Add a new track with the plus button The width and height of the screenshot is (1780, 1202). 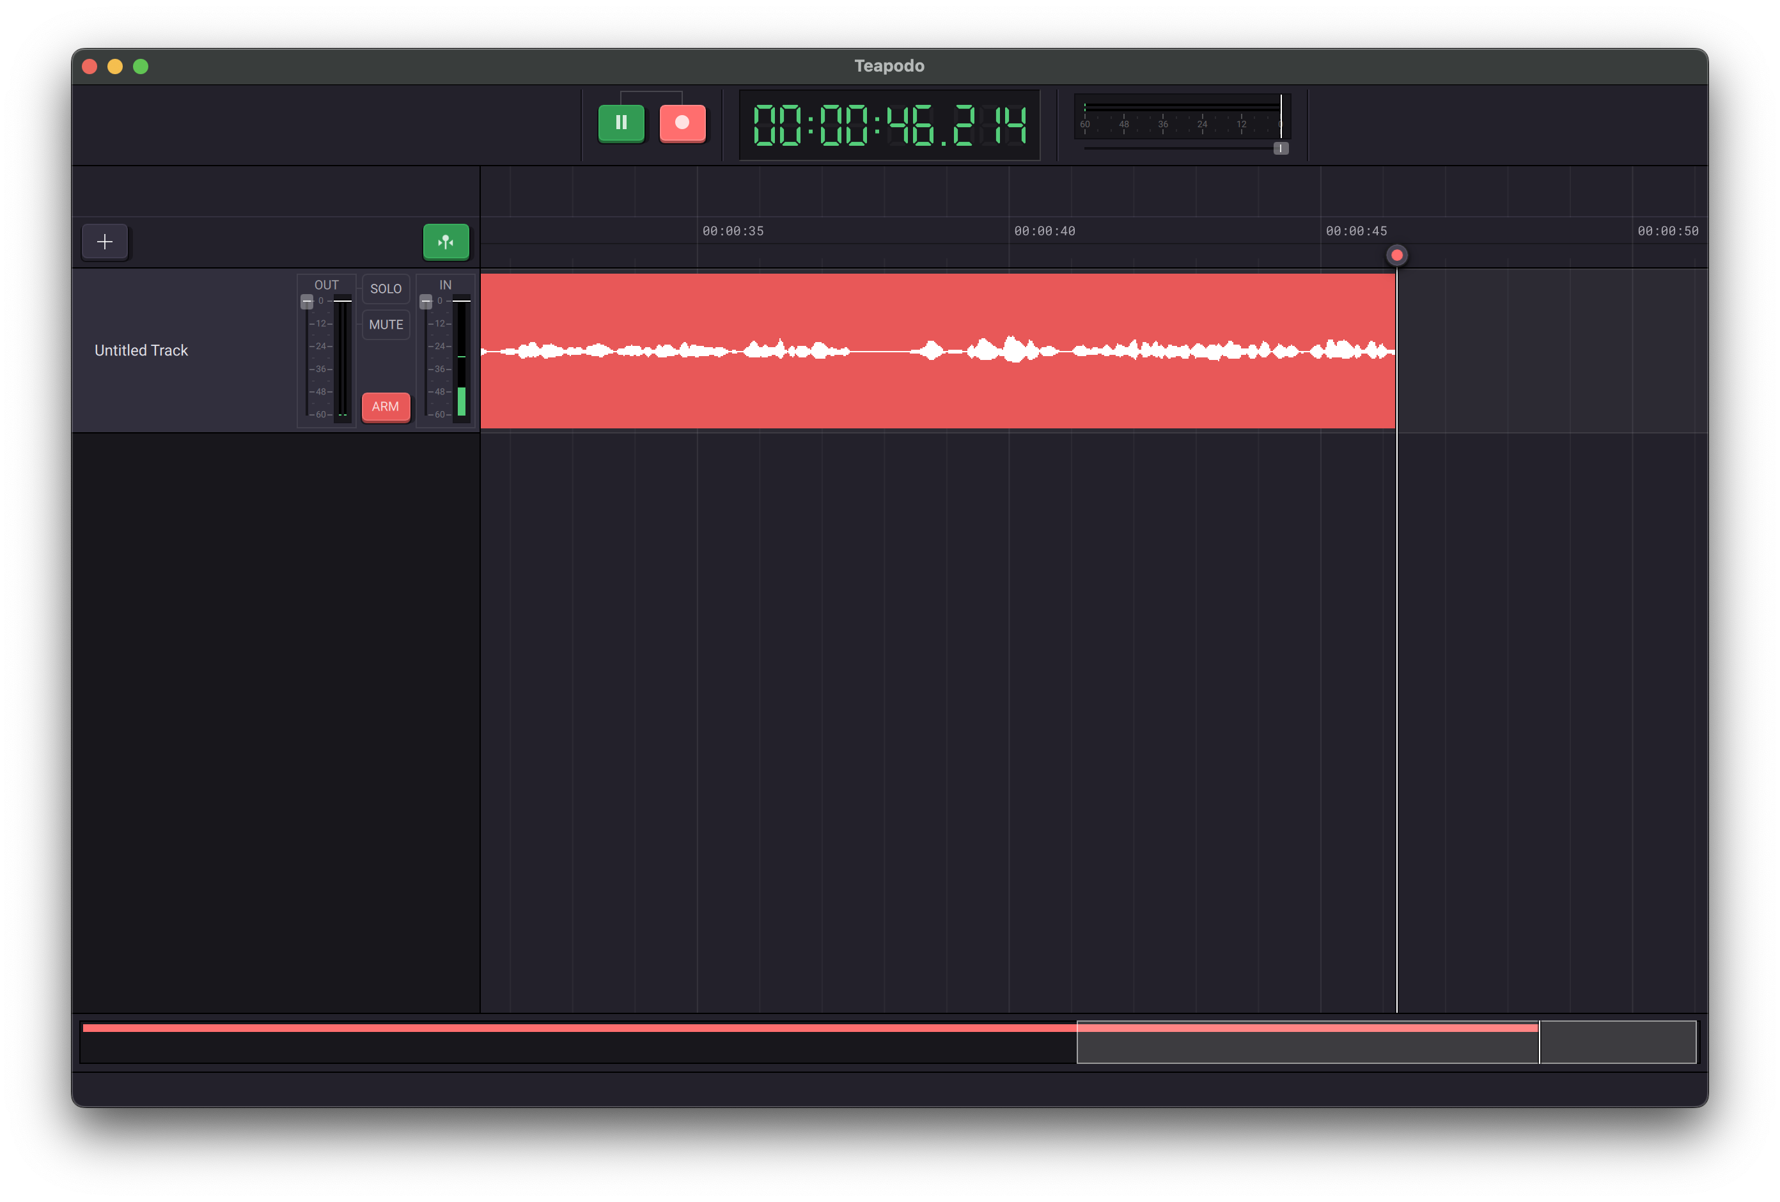click(x=105, y=242)
